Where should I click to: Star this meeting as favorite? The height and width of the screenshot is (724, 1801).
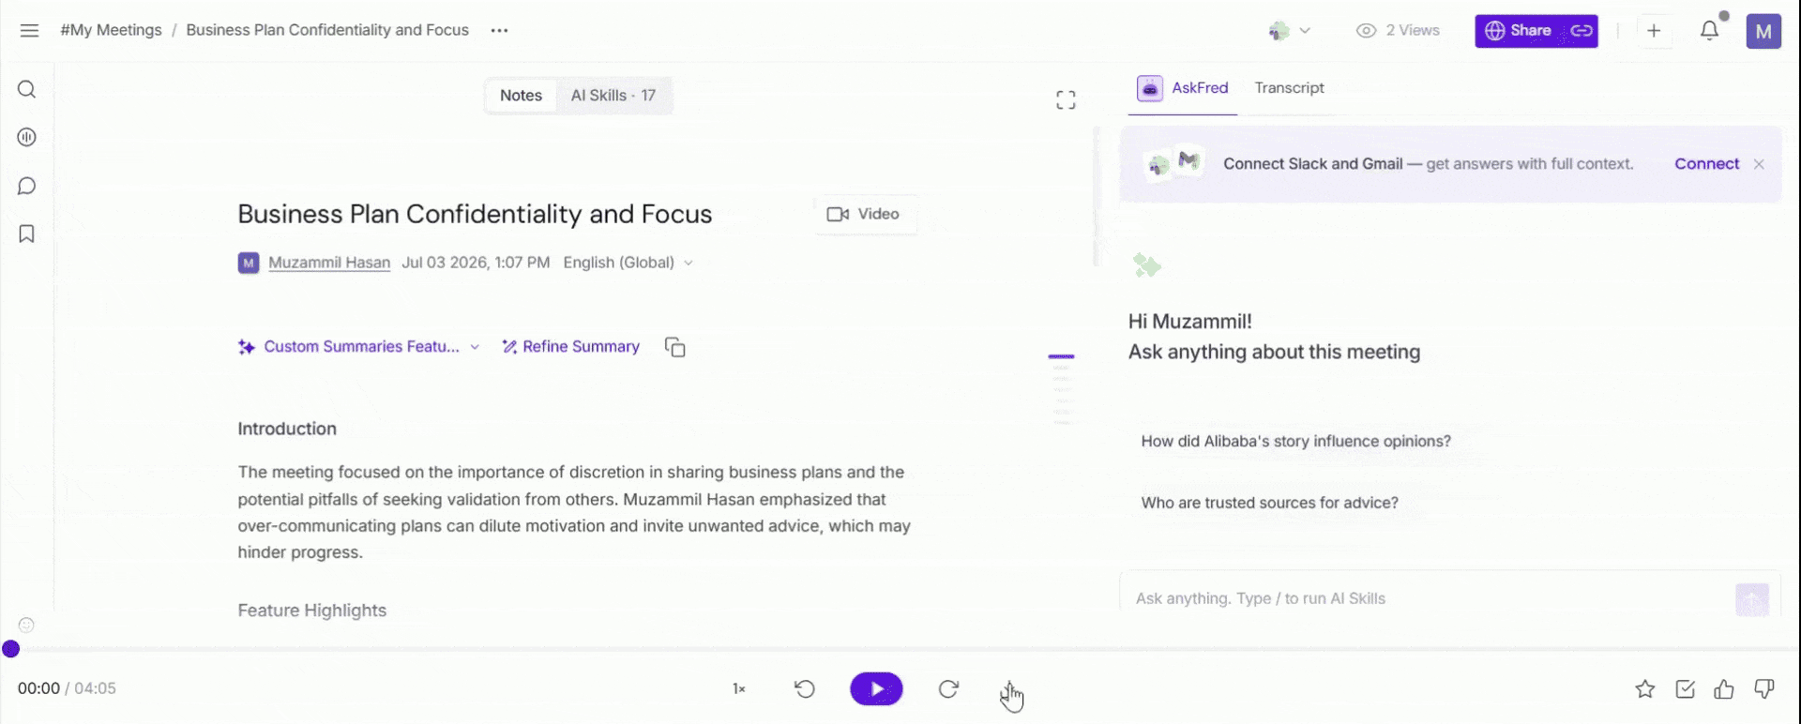[1645, 689]
